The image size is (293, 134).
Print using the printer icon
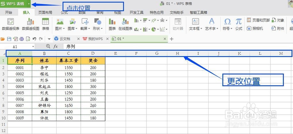[22, 39]
